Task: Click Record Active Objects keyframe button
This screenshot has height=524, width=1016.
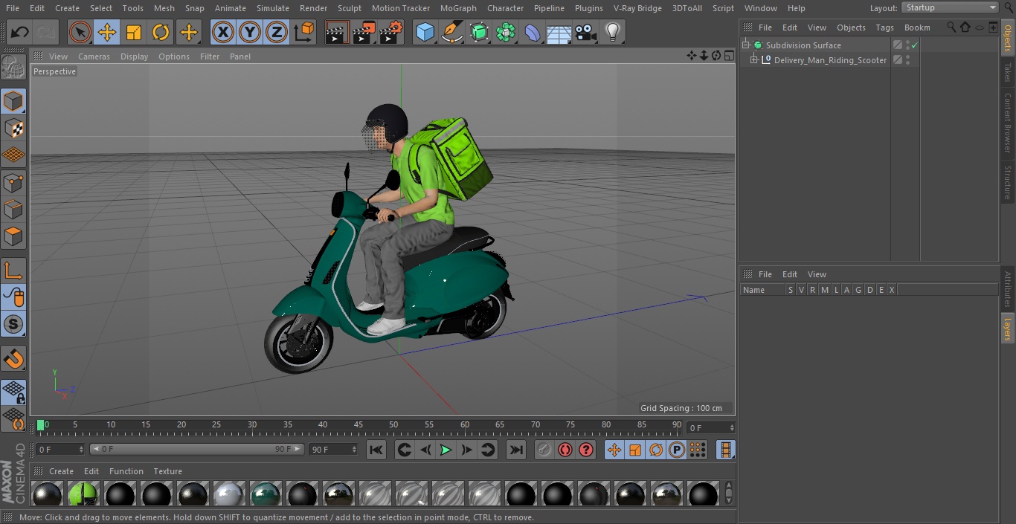Action: pyautogui.click(x=544, y=450)
